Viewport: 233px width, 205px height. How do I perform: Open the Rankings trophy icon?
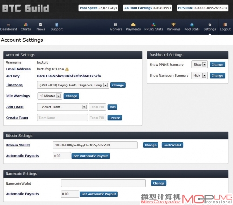click(173, 25)
